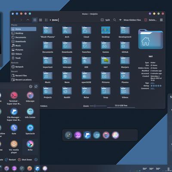Viewport: 172px width, 172px height.
Task: Open Videos in Places panel
Action: pos(24,54)
